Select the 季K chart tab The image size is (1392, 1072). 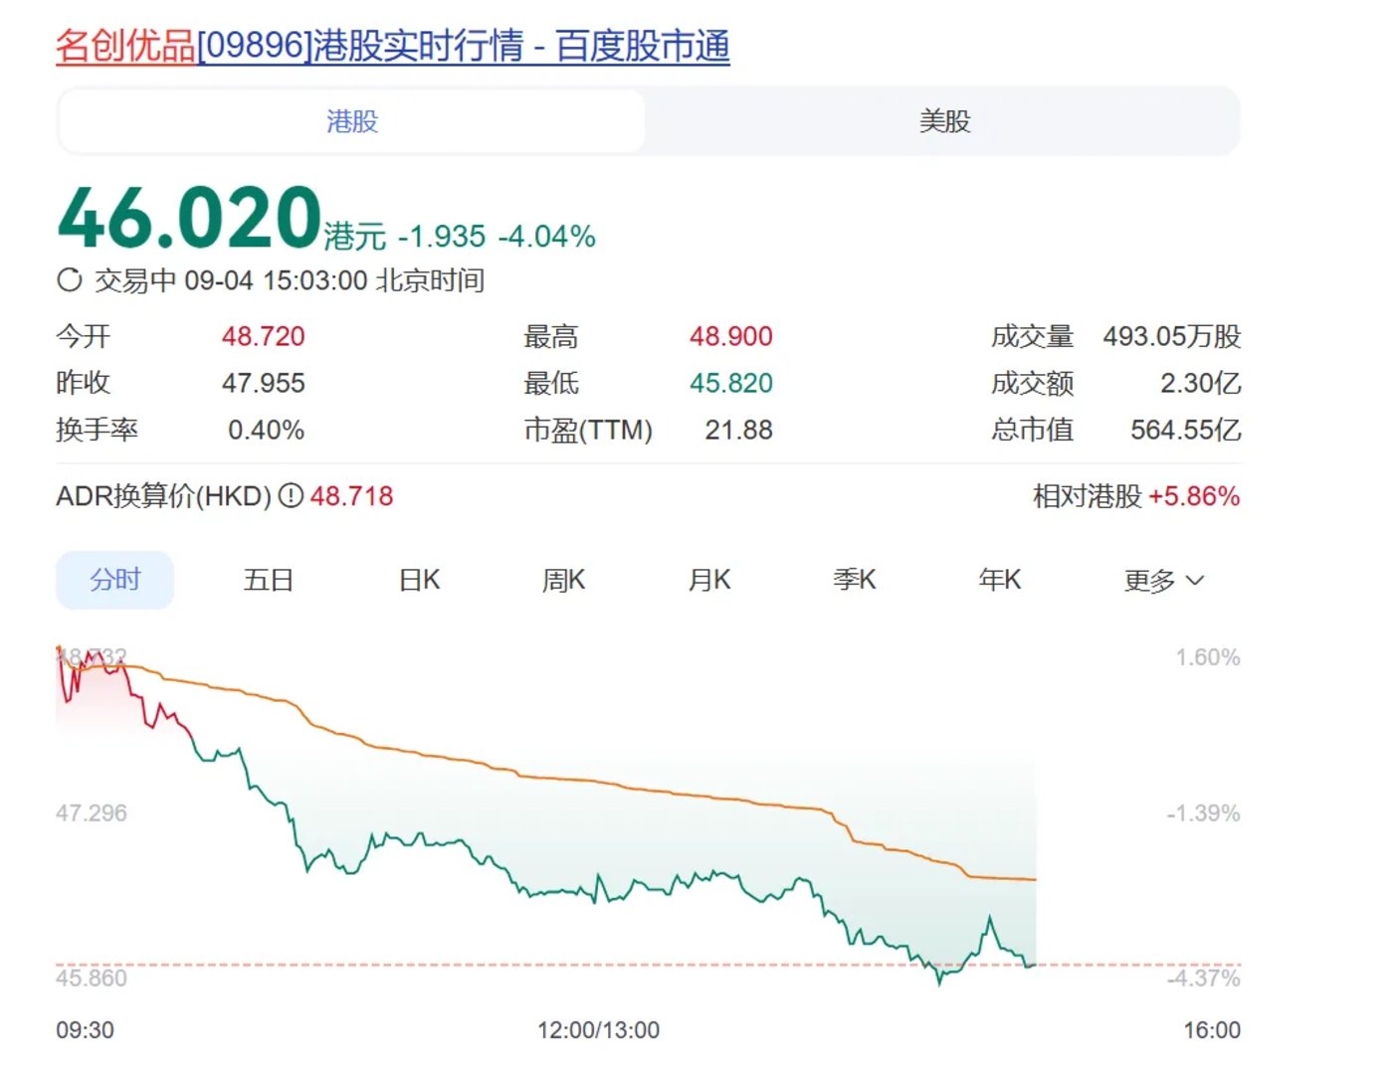point(855,580)
